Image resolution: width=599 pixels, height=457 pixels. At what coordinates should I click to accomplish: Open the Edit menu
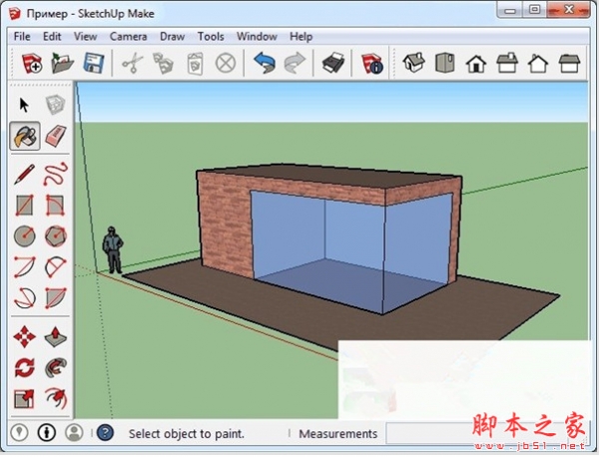[52, 37]
